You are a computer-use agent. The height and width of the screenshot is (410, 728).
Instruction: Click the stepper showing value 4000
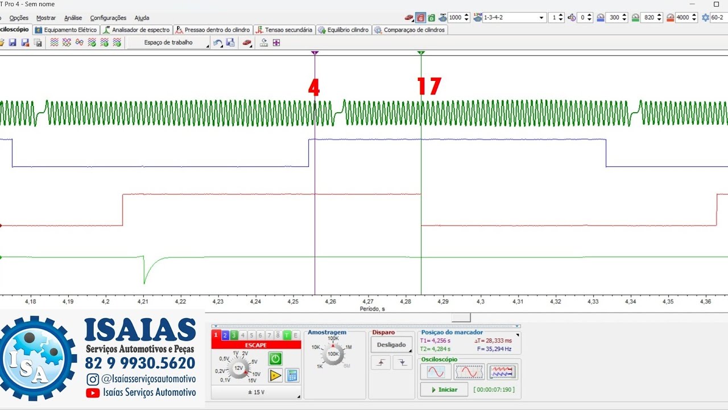click(x=686, y=18)
